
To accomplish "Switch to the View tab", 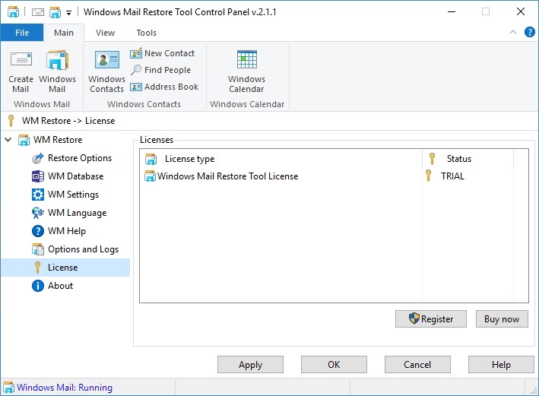I will point(105,33).
